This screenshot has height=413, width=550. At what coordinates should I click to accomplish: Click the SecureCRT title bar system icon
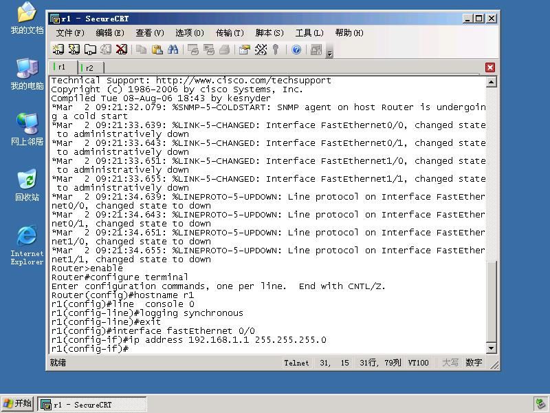coord(55,19)
